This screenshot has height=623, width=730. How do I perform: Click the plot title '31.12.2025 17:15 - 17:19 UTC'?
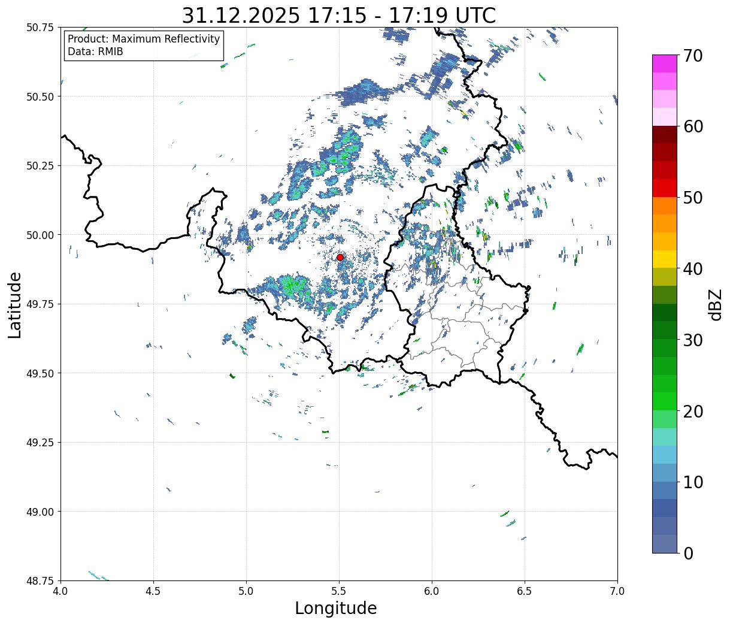pyautogui.click(x=339, y=15)
